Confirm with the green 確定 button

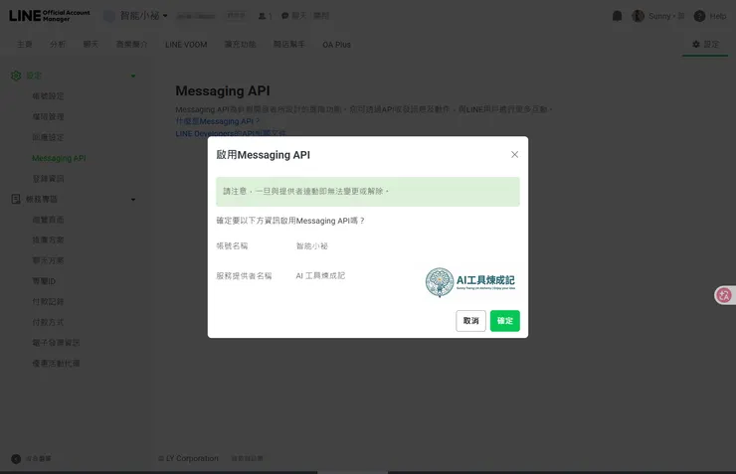pyautogui.click(x=504, y=321)
